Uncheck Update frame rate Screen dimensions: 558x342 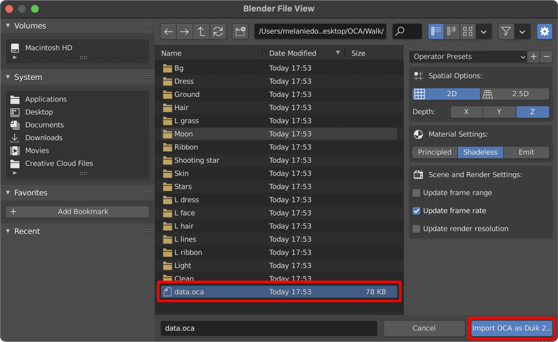click(416, 211)
